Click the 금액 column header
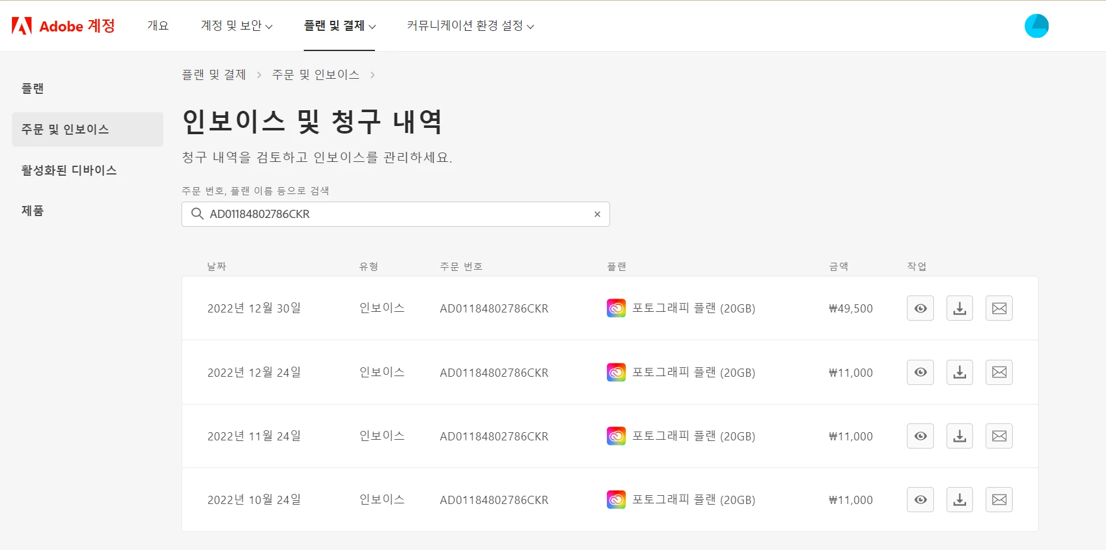The width and height of the screenshot is (1106, 550). click(839, 266)
